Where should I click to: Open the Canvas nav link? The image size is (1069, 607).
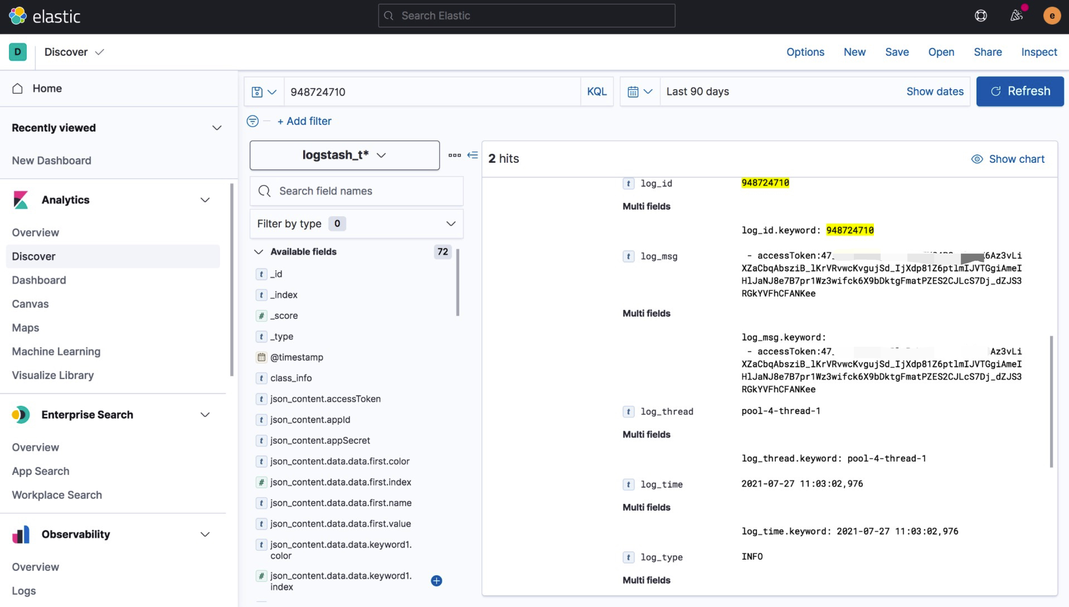coord(30,304)
